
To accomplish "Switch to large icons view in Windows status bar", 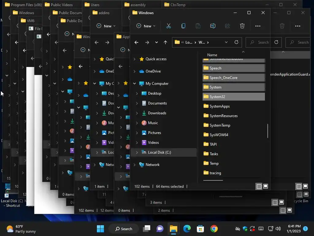I will pos(266,187).
